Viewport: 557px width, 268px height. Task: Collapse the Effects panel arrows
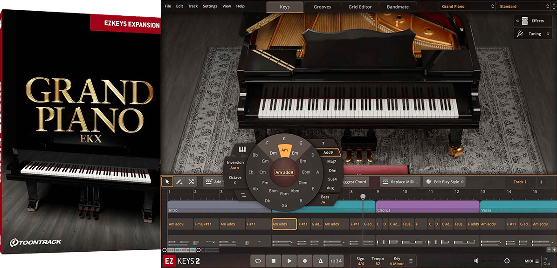point(517,21)
